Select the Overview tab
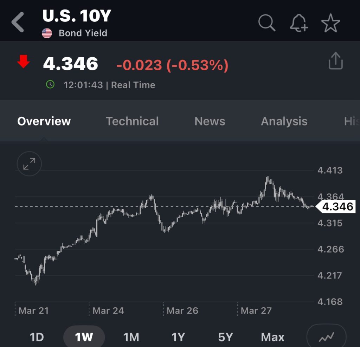This screenshot has height=347, width=360. click(44, 121)
